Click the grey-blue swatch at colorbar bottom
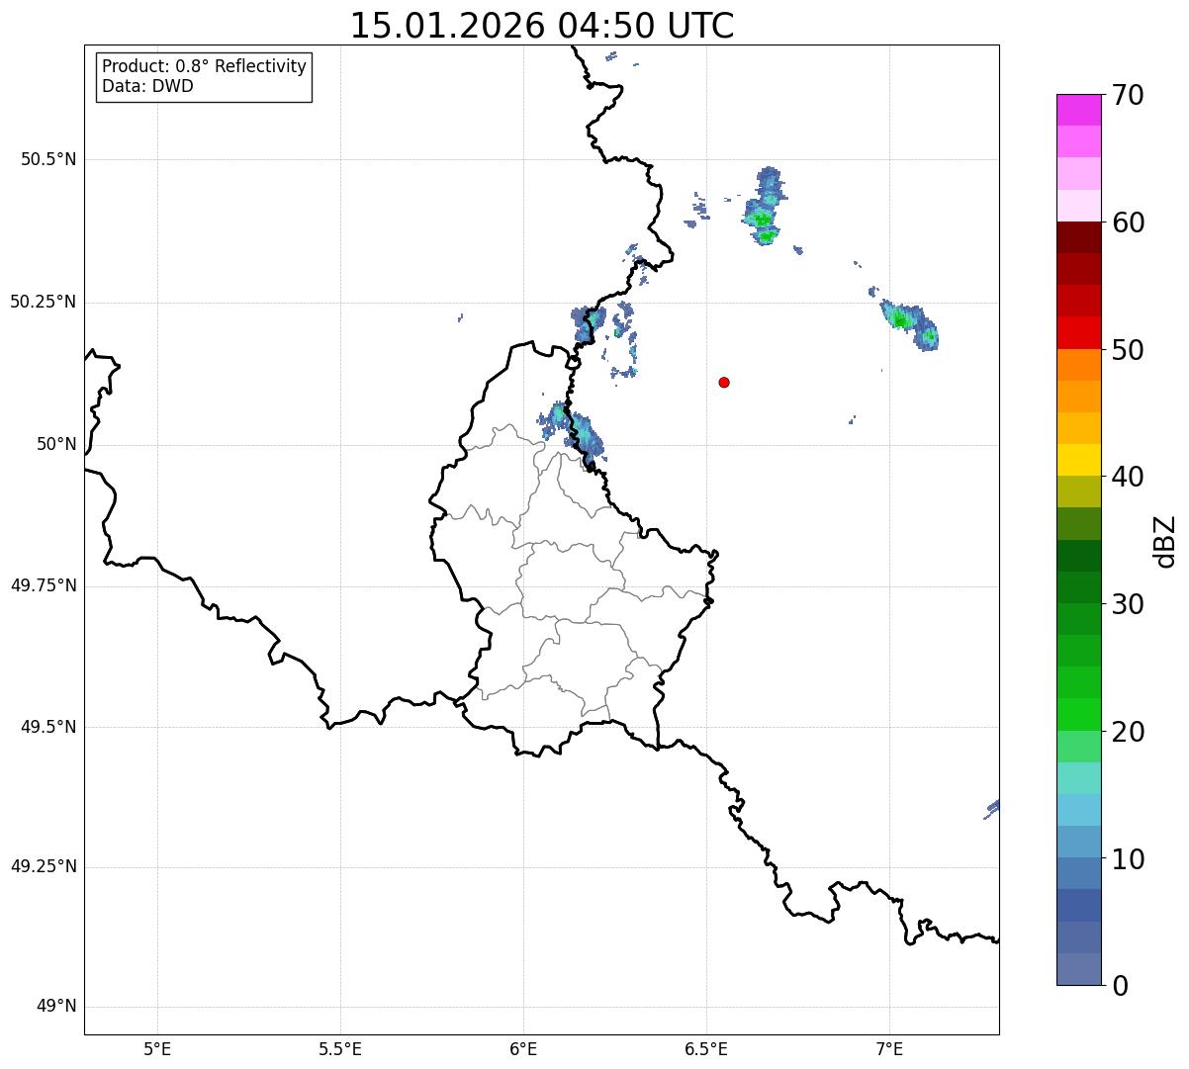This screenshot has height=1069, width=1189. tap(1079, 969)
